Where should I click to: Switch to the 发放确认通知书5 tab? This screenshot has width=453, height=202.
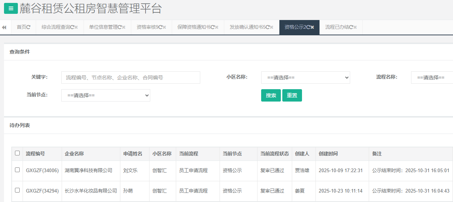[x=248, y=27]
